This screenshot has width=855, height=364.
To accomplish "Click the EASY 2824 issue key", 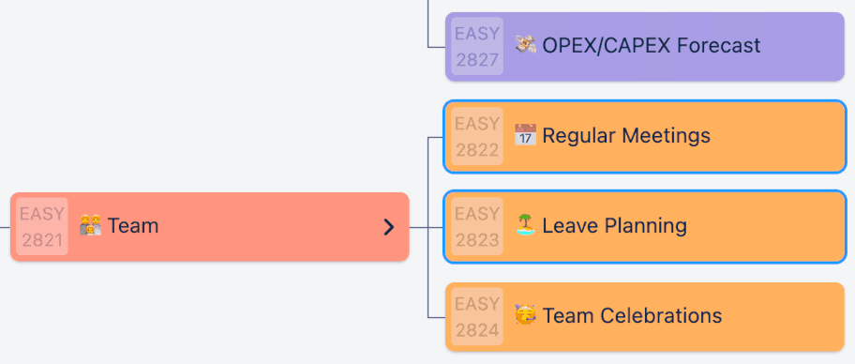I will [477, 316].
